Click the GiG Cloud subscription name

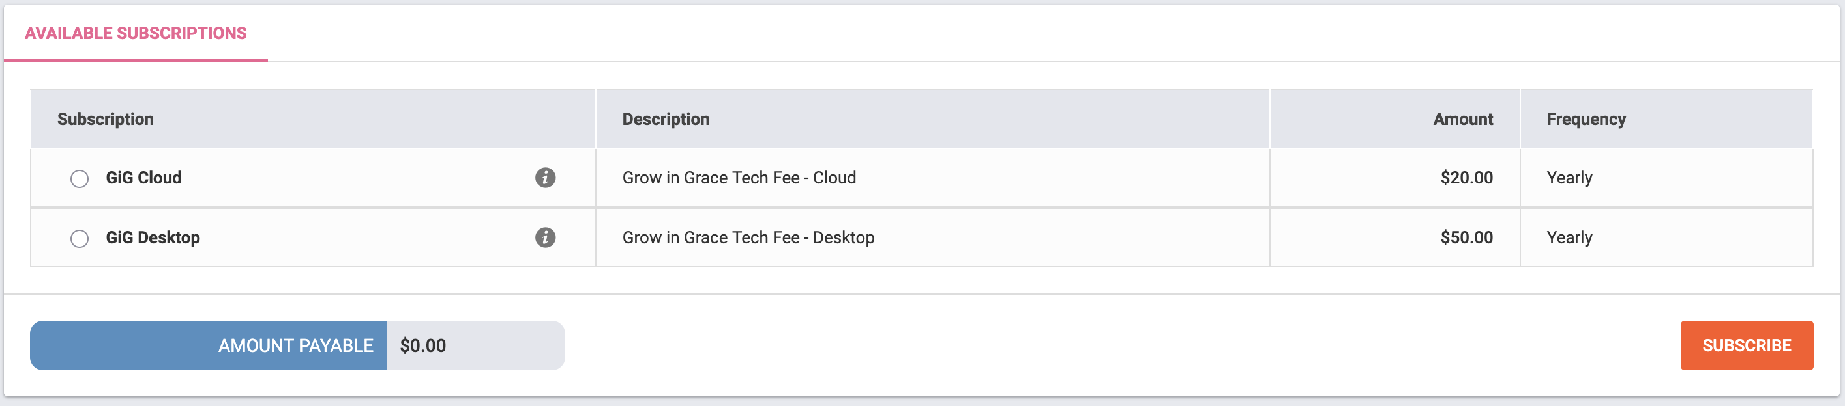pos(143,177)
